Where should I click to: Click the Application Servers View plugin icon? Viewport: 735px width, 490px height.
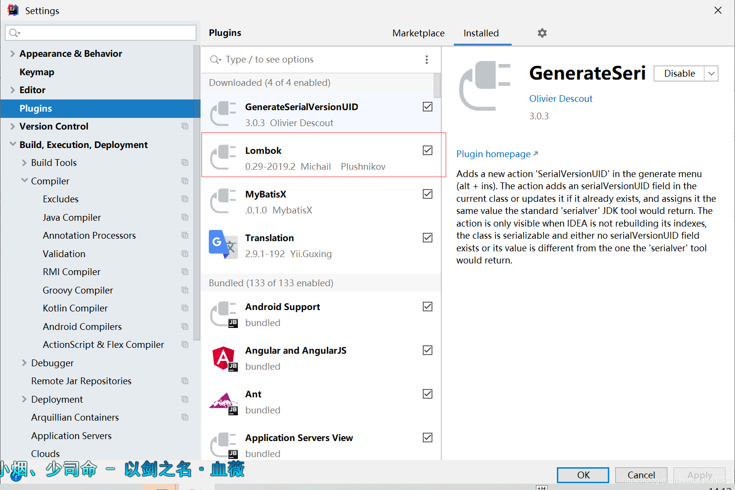tap(223, 445)
